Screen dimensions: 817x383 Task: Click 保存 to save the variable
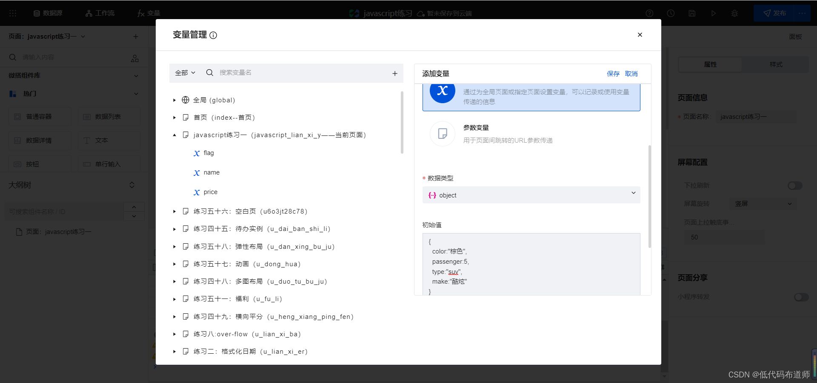(613, 74)
